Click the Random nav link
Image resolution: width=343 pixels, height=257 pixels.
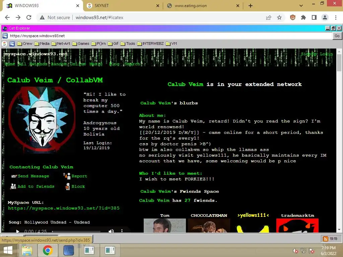[59, 64]
